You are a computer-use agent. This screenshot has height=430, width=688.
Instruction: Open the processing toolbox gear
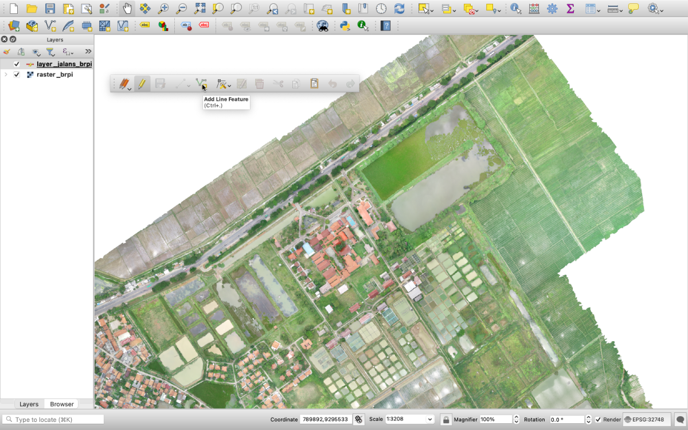[552, 9]
